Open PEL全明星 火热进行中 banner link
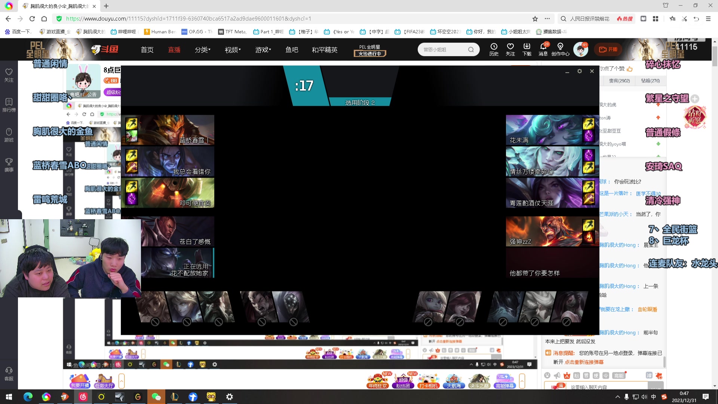718x404 pixels. (x=370, y=50)
